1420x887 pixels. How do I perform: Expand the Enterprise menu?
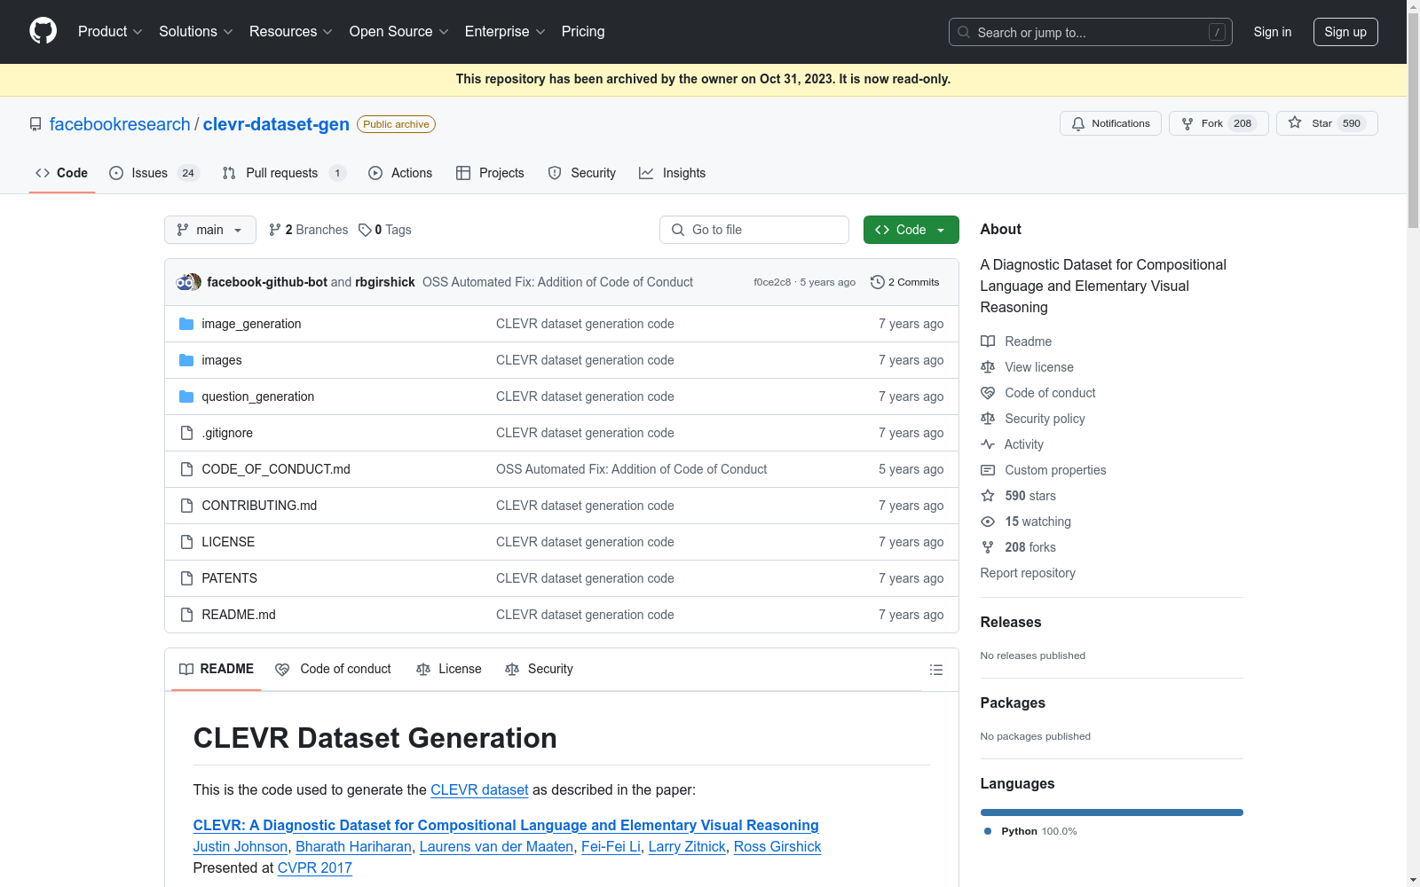505,32
